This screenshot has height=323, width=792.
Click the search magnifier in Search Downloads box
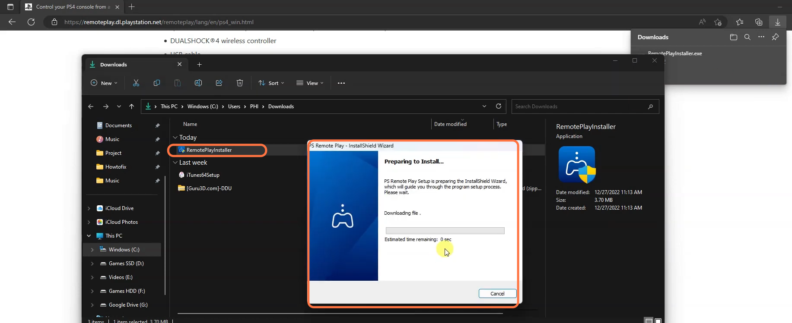[x=651, y=107]
